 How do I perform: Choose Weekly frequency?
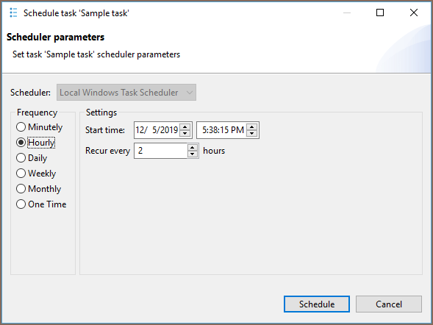(36, 174)
